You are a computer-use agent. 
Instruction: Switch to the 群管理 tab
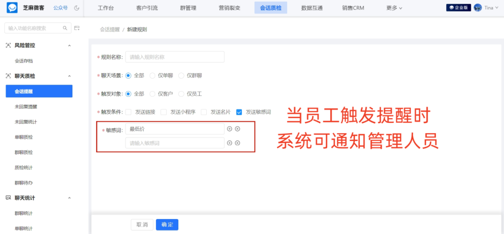[188, 8]
